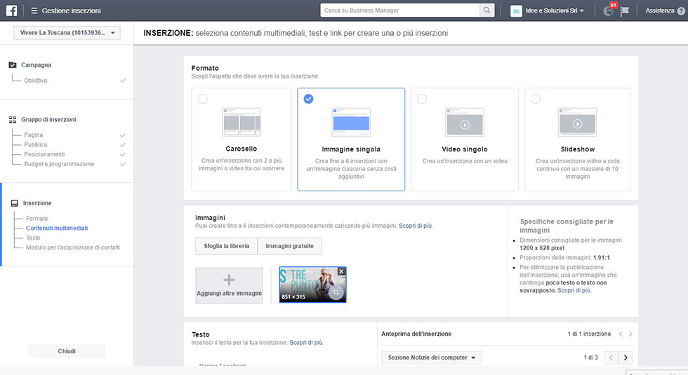Click the Gruppo di inserzioni grid icon
This screenshot has width=688, height=375.
(x=13, y=120)
